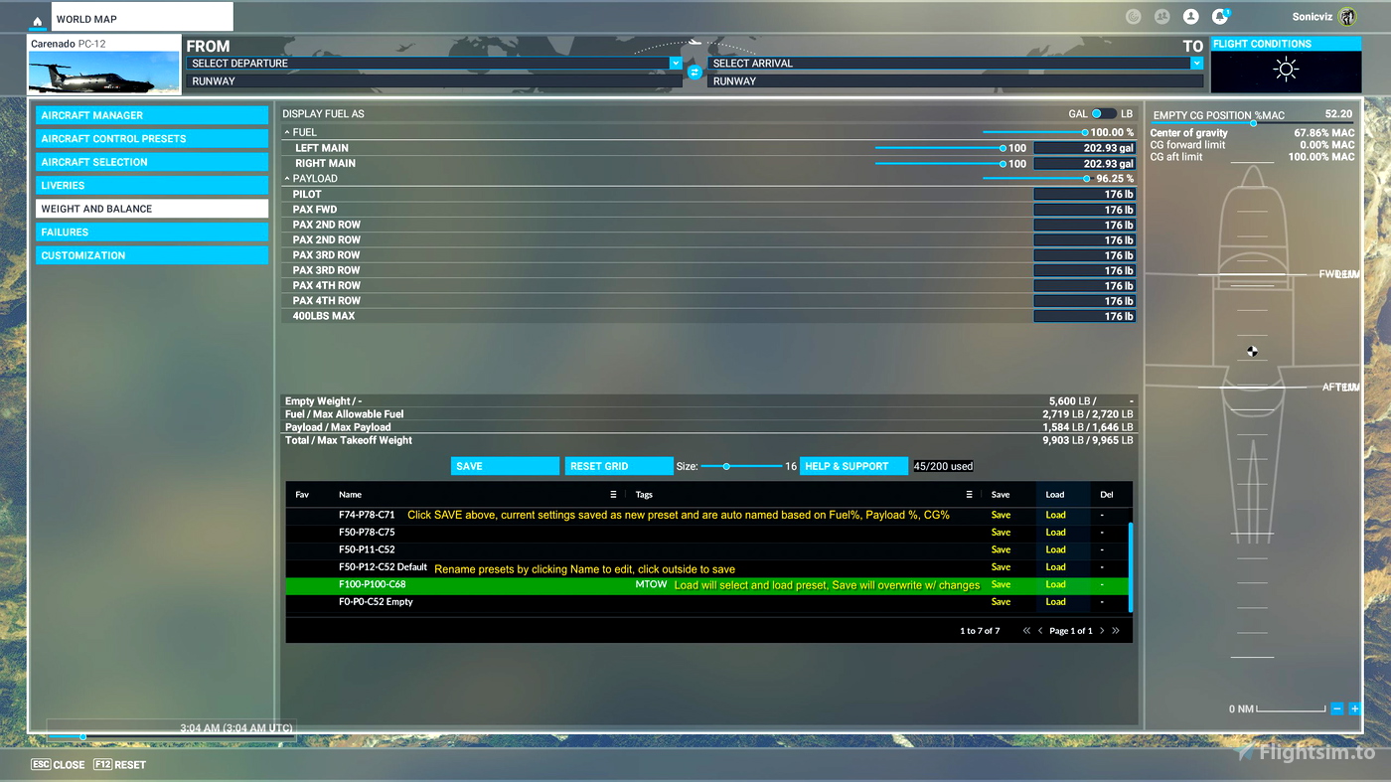Click the Empty CG Position value 52.20

[x=1338, y=114]
